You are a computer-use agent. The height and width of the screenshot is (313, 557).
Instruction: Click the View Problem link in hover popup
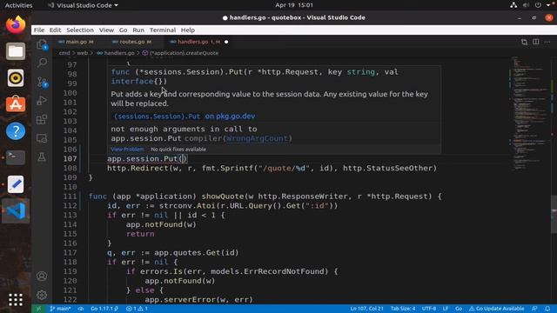(x=127, y=150)
